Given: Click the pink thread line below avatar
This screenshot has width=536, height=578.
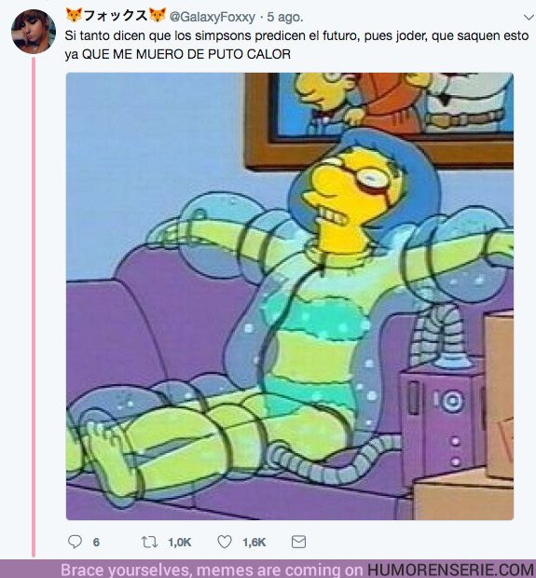Looking at the screenshot, I should (x=34, y=306).
